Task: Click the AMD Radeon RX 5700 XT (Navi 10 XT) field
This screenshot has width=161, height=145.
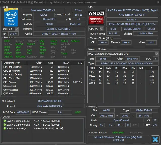Action: tap(132, 10)
